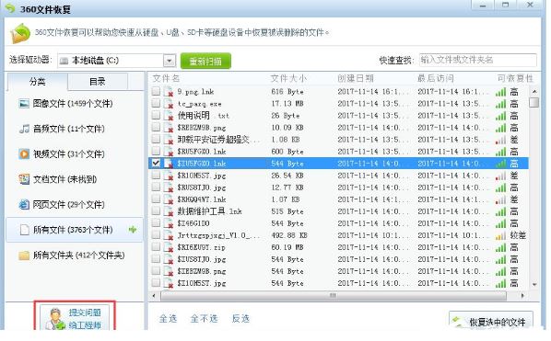
Task: Click in the quick search input field
Action: tap(478, 60)
